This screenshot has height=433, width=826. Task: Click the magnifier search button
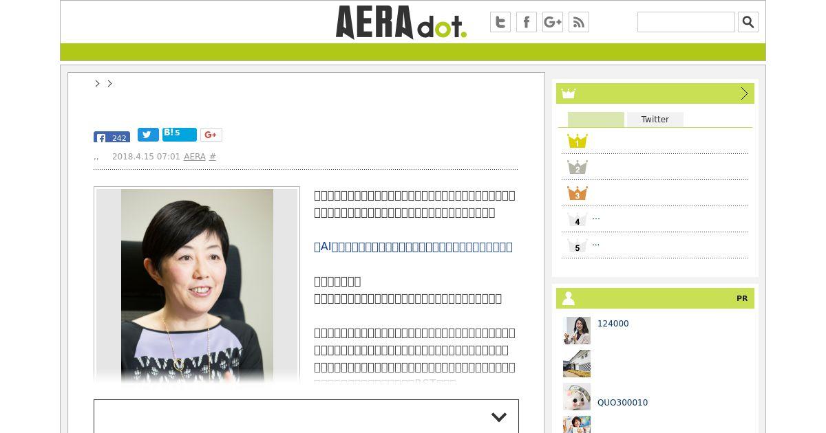pos(748,22)
